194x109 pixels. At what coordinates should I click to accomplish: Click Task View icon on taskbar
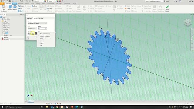point(42,107)
